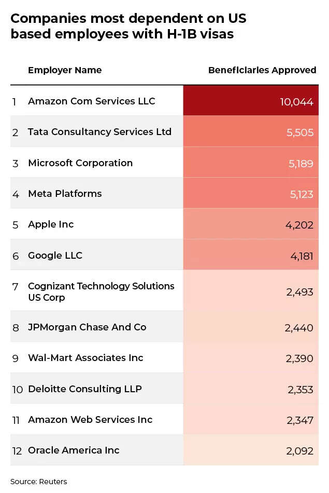
Task: Click the Oracle America Inc name
Action: [x=74, y=450]
